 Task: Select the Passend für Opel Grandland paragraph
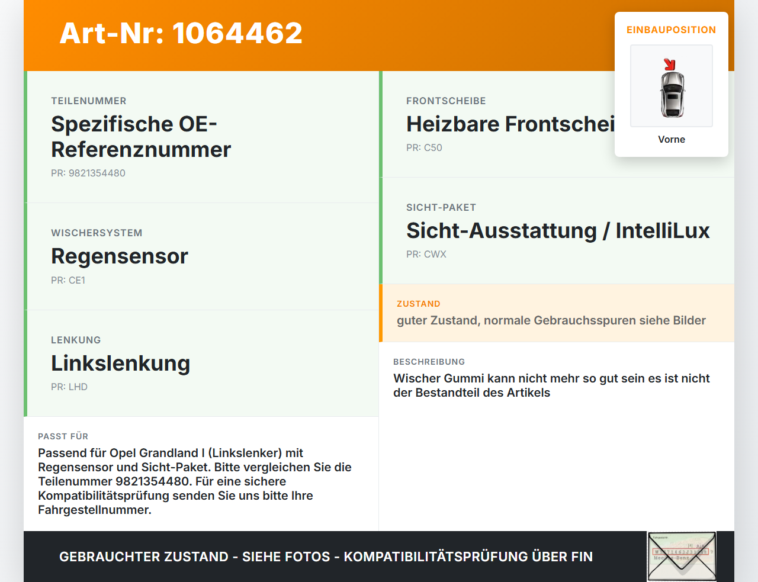195,481
